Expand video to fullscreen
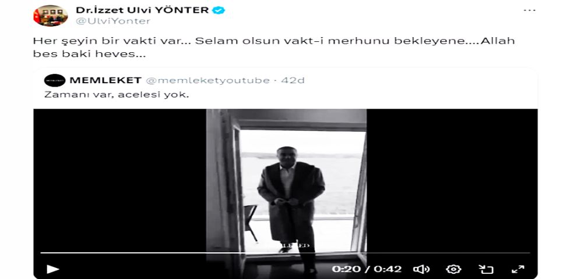The width and height of the screenshot is (577, 279). click(518, 269)
